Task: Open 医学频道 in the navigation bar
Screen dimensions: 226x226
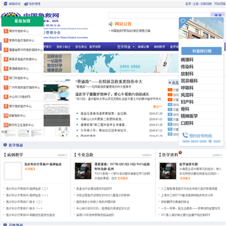Action: coord(124,47)
